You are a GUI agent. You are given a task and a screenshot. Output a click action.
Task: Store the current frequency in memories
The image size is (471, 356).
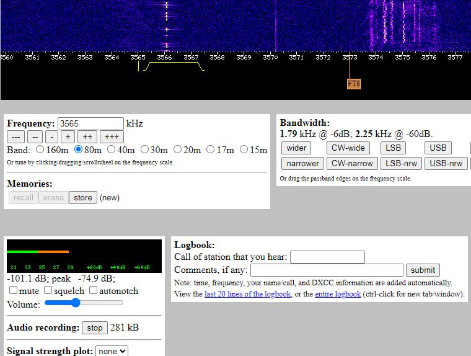82,198
